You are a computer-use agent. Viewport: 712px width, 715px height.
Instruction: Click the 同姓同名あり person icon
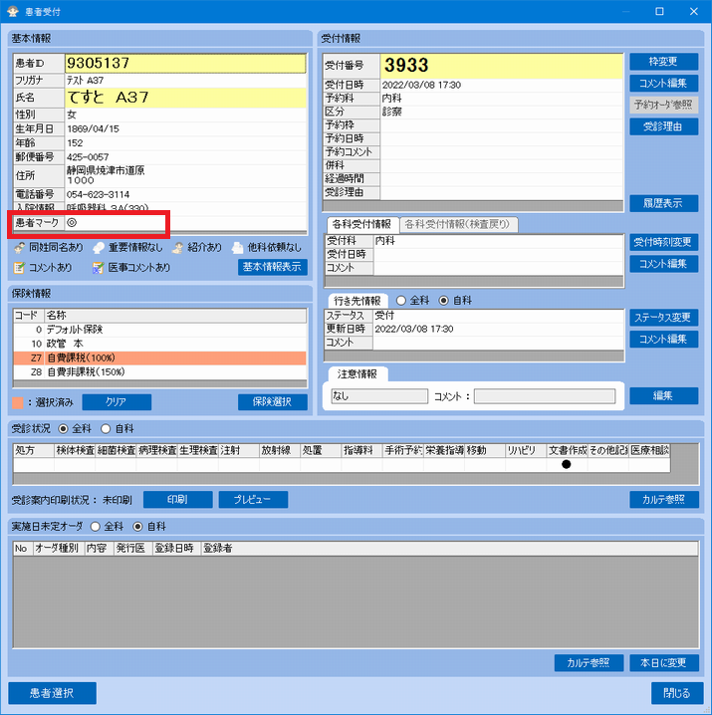(19, 248)
